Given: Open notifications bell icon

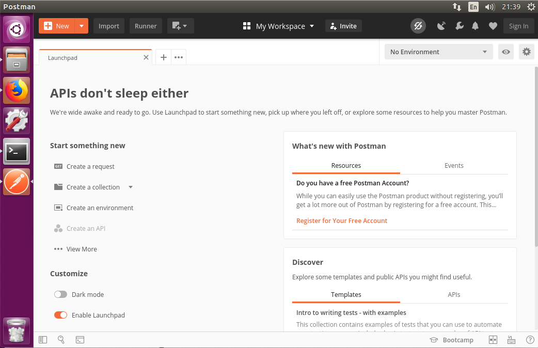Looking at the screenshot, I should tap(475, 26).
